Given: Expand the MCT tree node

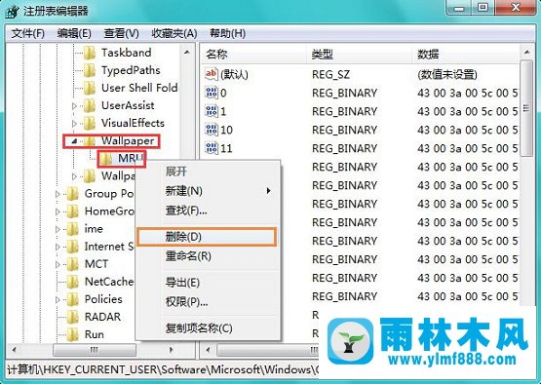Looking at the screenshot, I should [58, 265].
